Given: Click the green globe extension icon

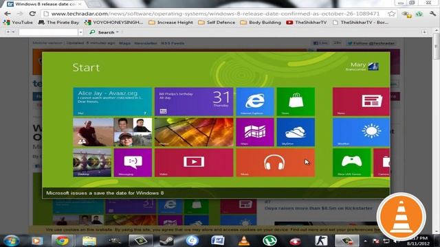Looking at the screenshot, I should tap(419, 14).
